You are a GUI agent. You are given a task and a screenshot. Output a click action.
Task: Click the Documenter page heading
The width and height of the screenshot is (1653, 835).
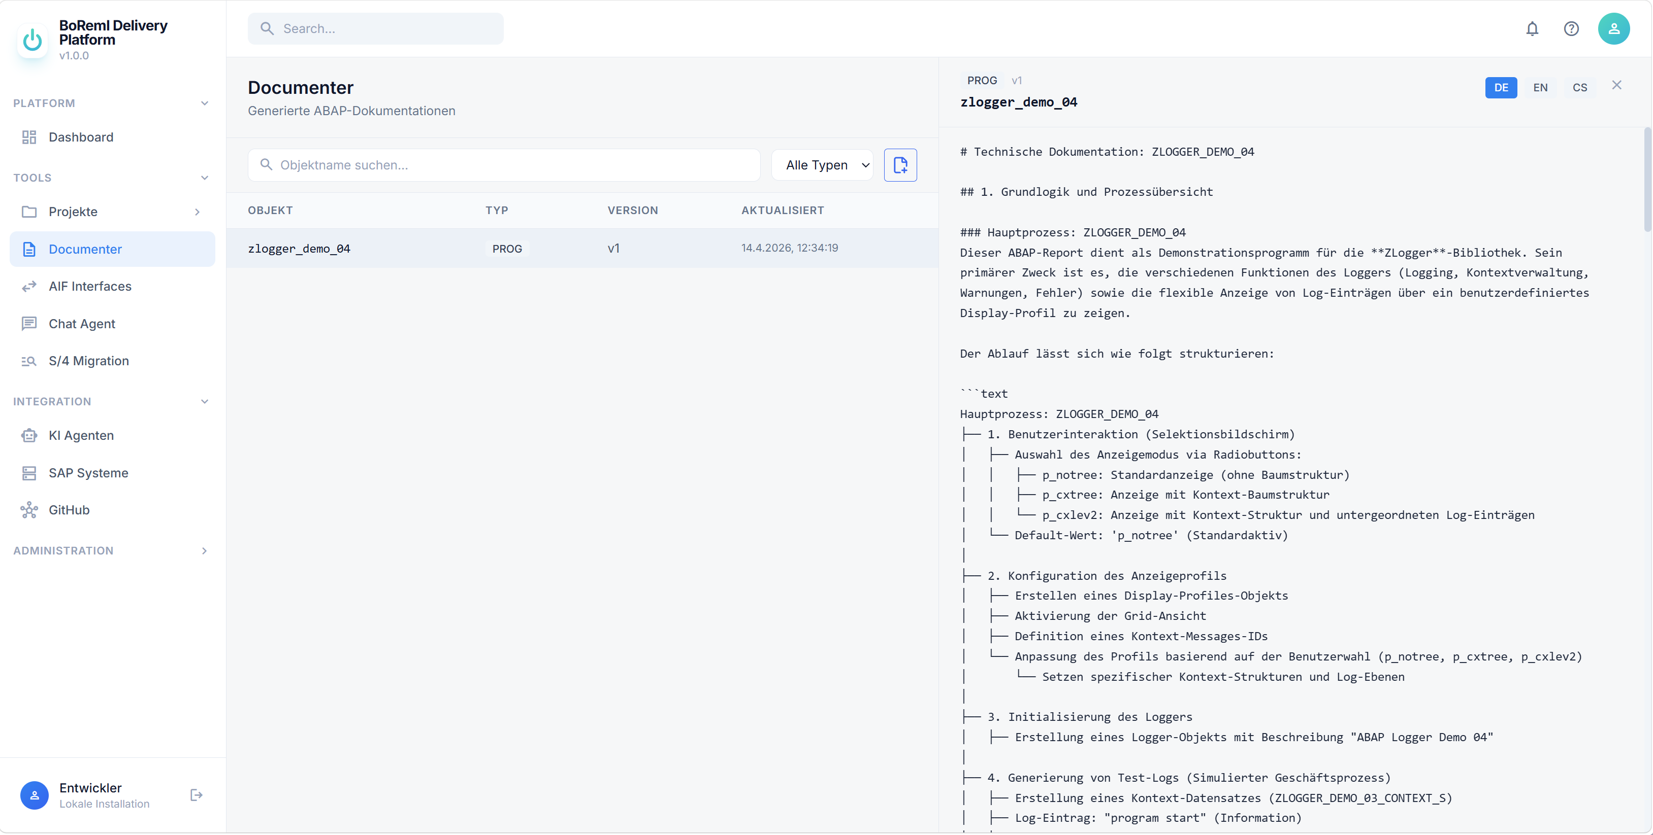tap(300, 88)
